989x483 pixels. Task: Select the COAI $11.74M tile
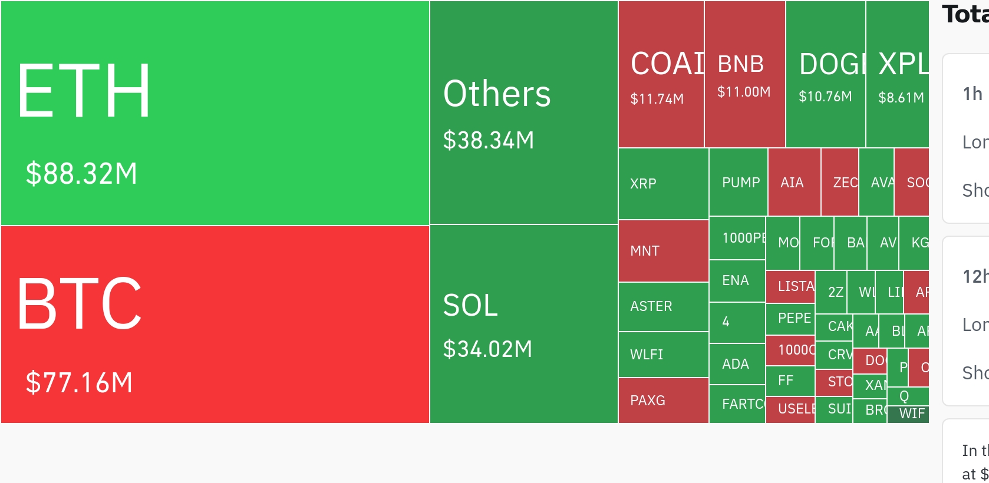tap(661, 74)
